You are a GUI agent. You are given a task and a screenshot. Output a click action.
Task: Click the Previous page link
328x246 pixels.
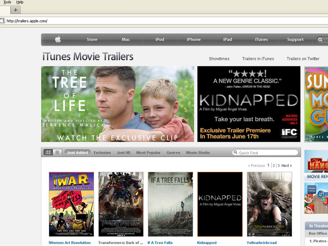257,166
